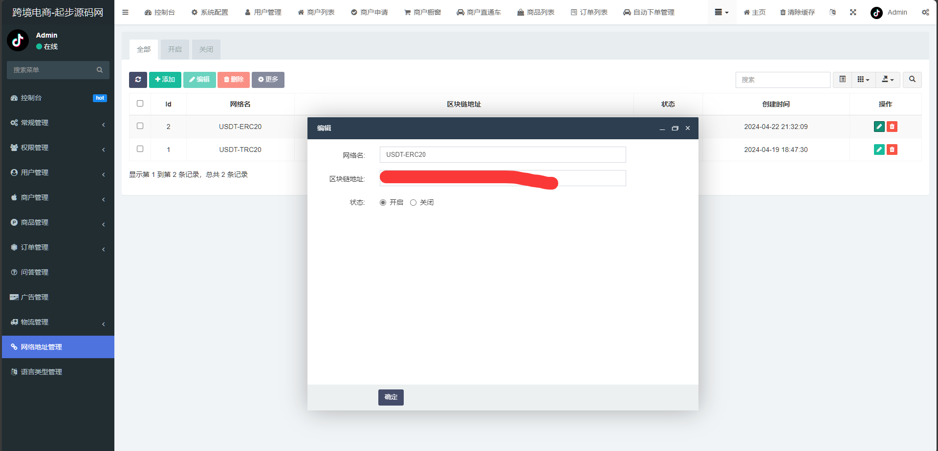Expand 常规管理 in the sidebar
938x451 pixels.
pos(58,123)
